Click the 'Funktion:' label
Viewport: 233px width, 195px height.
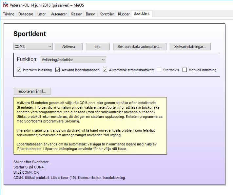[x=27, y=59]
